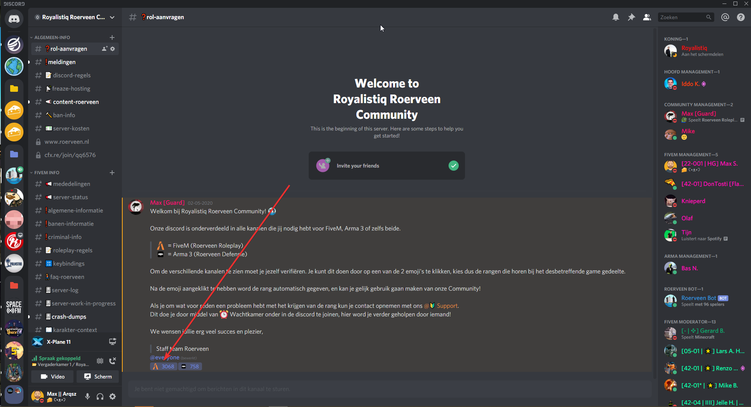
Task: Switch to the server-status channel
Action: (70, 197)
